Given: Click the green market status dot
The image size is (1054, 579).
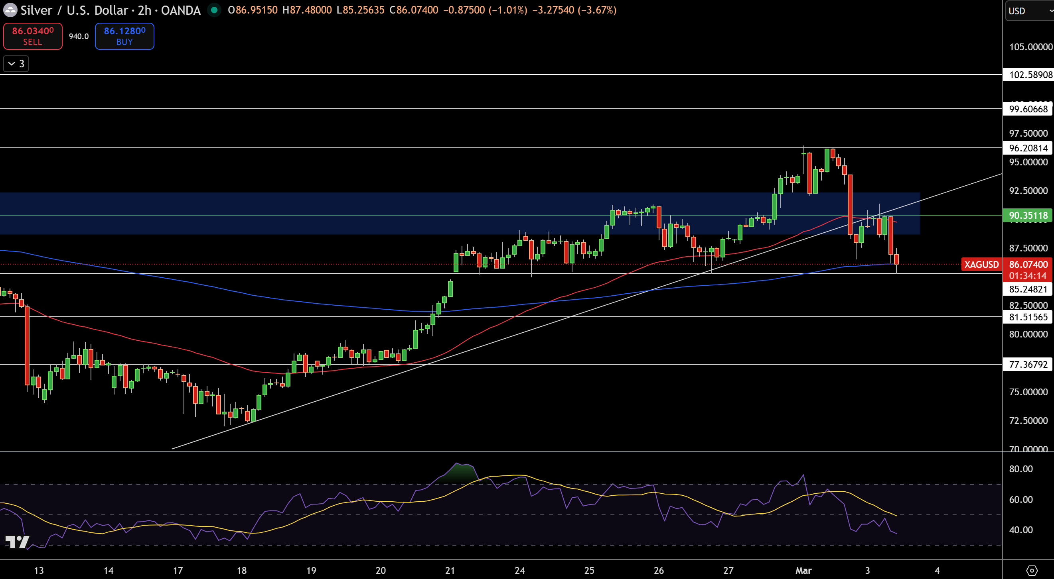Looking at the screenshot, I should [x=214, y=10].
